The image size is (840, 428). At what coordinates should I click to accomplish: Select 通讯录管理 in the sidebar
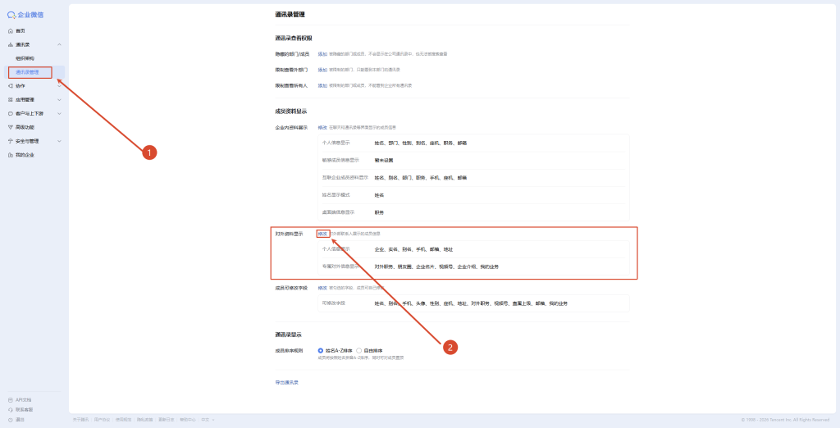coord(27,72)
